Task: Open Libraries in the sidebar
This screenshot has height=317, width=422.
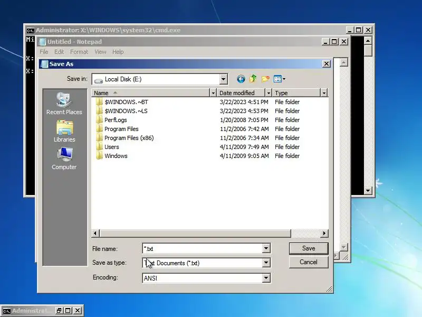Action: pos(64,131)
